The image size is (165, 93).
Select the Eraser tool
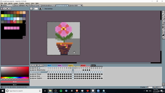click(163, 17)
